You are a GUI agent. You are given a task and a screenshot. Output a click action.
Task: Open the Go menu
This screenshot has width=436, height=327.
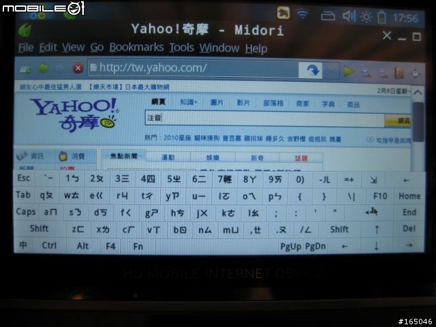pyautogui.click(x=97, y=48)
